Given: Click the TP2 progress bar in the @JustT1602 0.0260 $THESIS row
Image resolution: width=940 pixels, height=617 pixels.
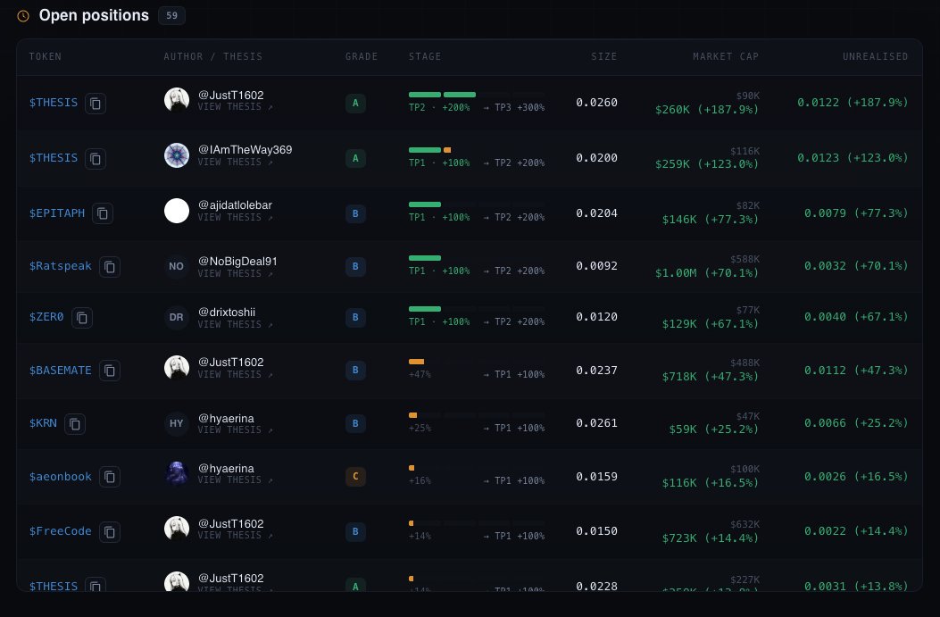Looking at the screenshot, I should pos(477,95).
